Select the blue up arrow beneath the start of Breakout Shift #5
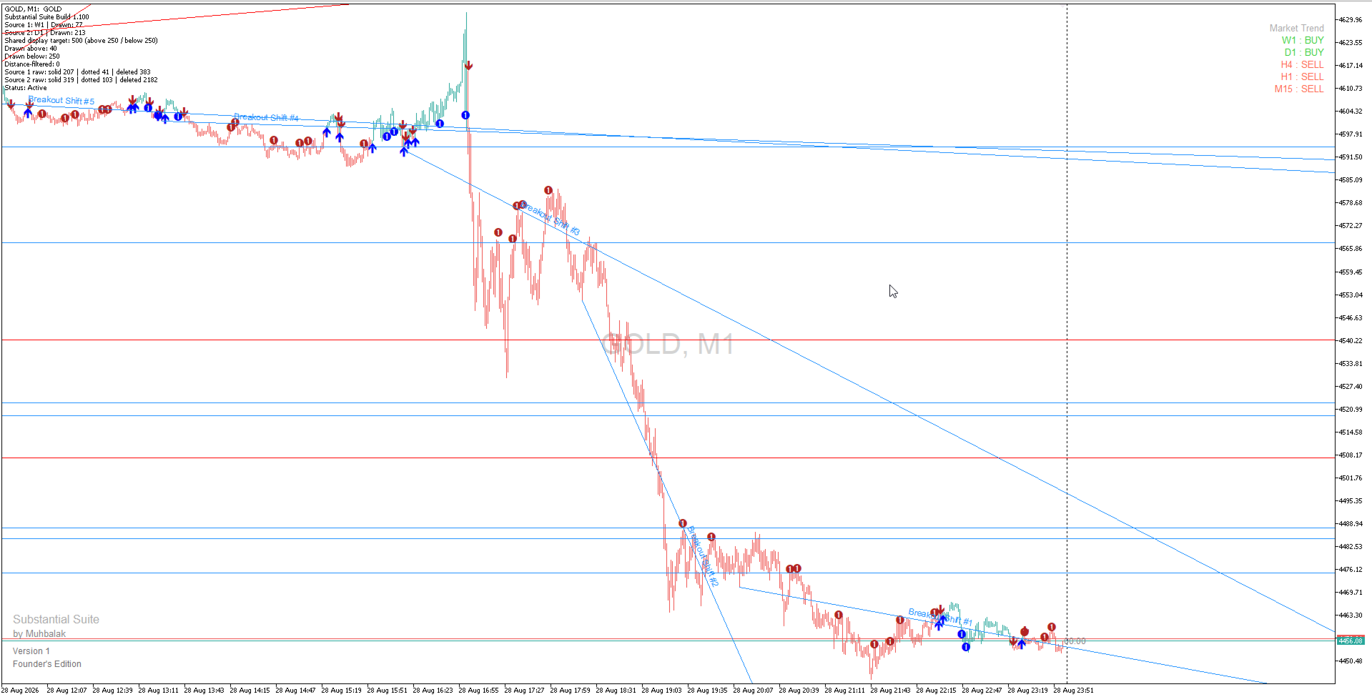Image resolution: width=1372 pixels, height=697 pixels. pyautogui.click(x=28, y=113)
